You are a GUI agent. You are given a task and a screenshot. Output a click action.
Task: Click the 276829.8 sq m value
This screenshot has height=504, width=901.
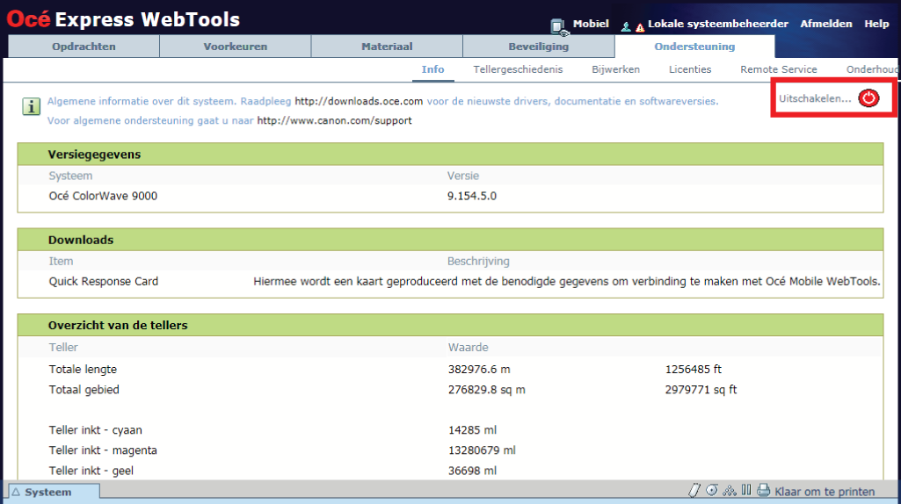tap(487, 390)
